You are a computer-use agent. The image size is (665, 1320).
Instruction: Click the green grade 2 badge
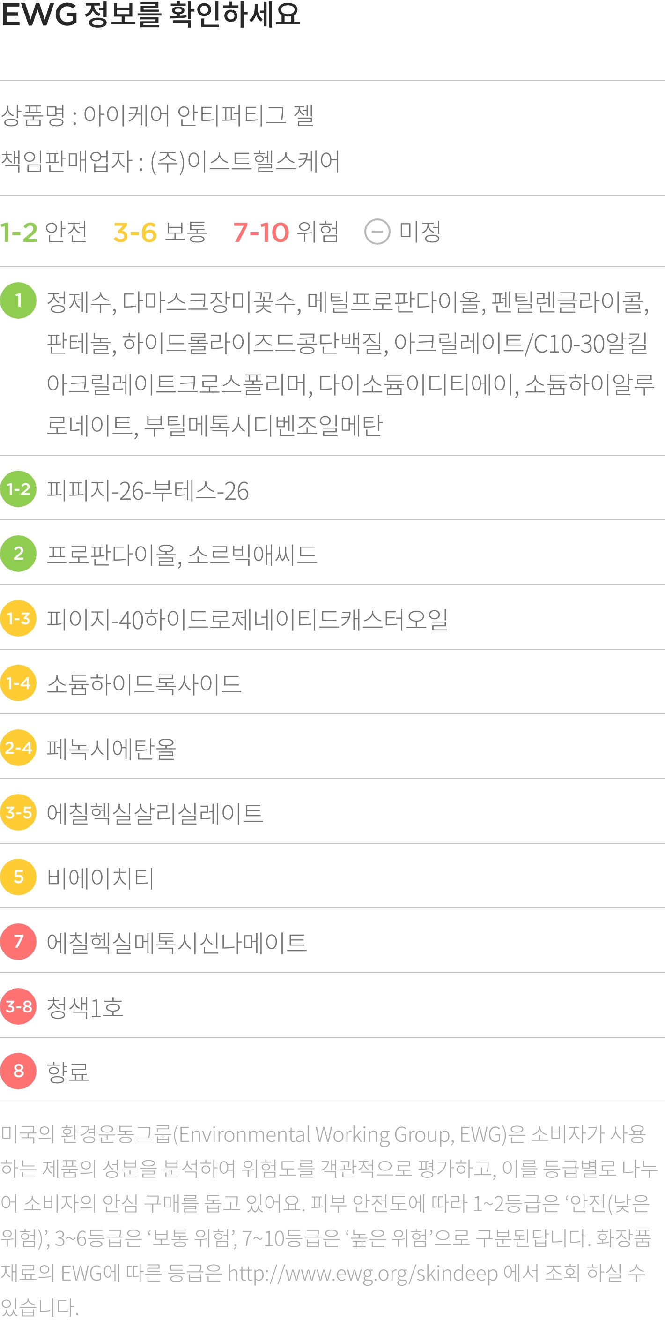pyautogui.click(x=18, y=554)
